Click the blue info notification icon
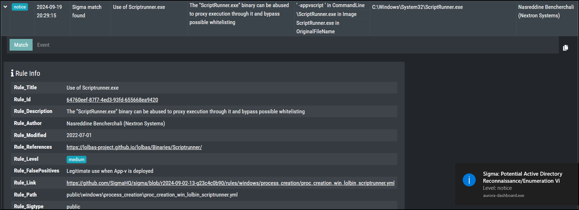 click(469, 180)
